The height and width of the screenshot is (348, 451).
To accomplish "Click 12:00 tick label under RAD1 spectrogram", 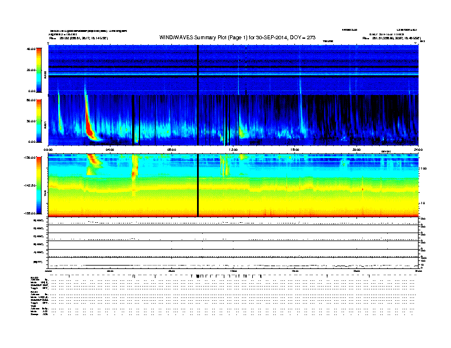I will click(233, 150).
